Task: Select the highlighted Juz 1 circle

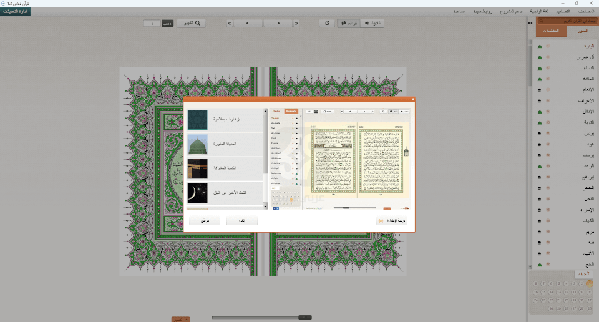Action: click(x=590, y=283)
